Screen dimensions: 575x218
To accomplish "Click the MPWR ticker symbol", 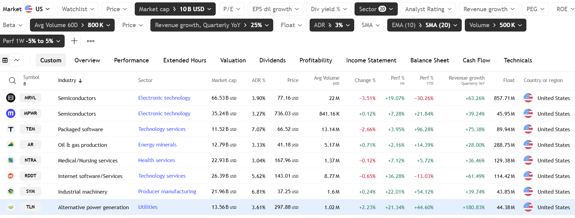I will click(x=30, y=114).
